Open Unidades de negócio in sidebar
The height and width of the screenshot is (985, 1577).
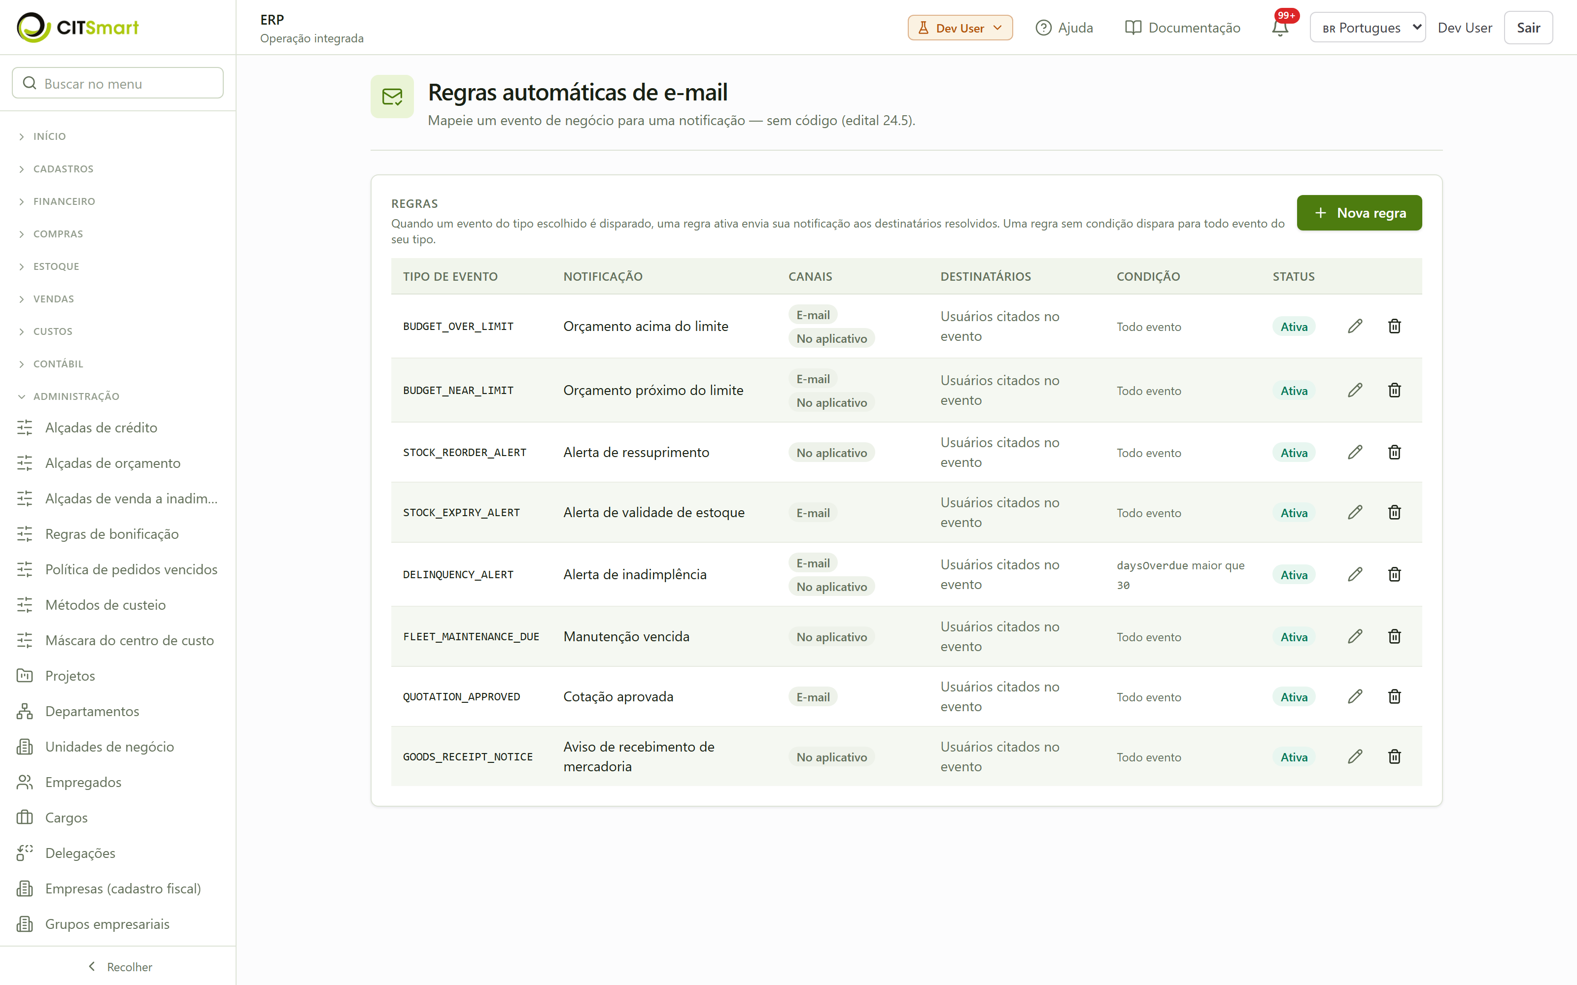pyautogui.click(x=118, y=747)
